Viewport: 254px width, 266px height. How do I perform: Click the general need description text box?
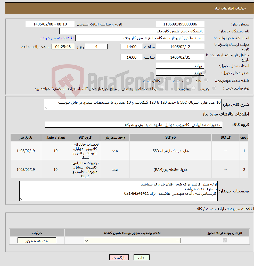pos(133,104)
